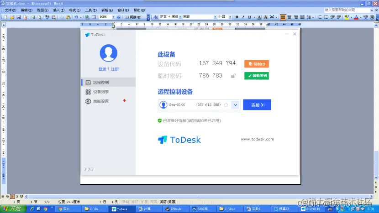Open Word help question-mark icon

coord(119,17)
